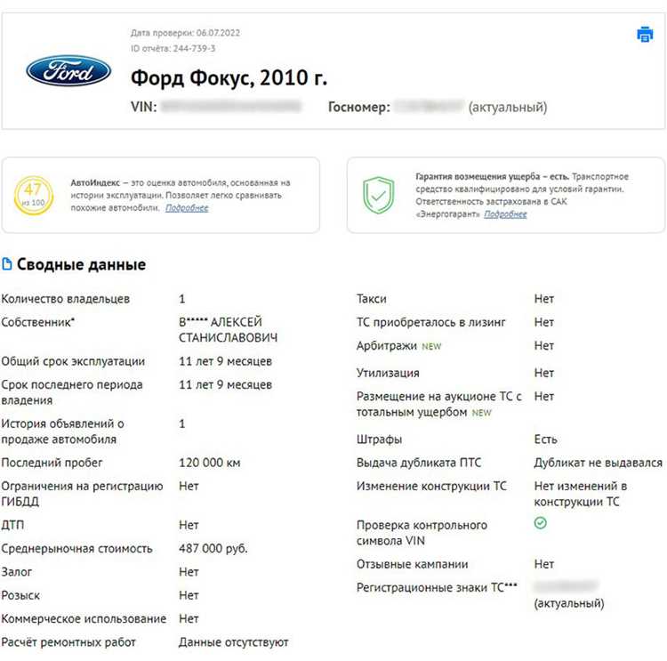Click the blurred Госномер value

tap(429, 107)
